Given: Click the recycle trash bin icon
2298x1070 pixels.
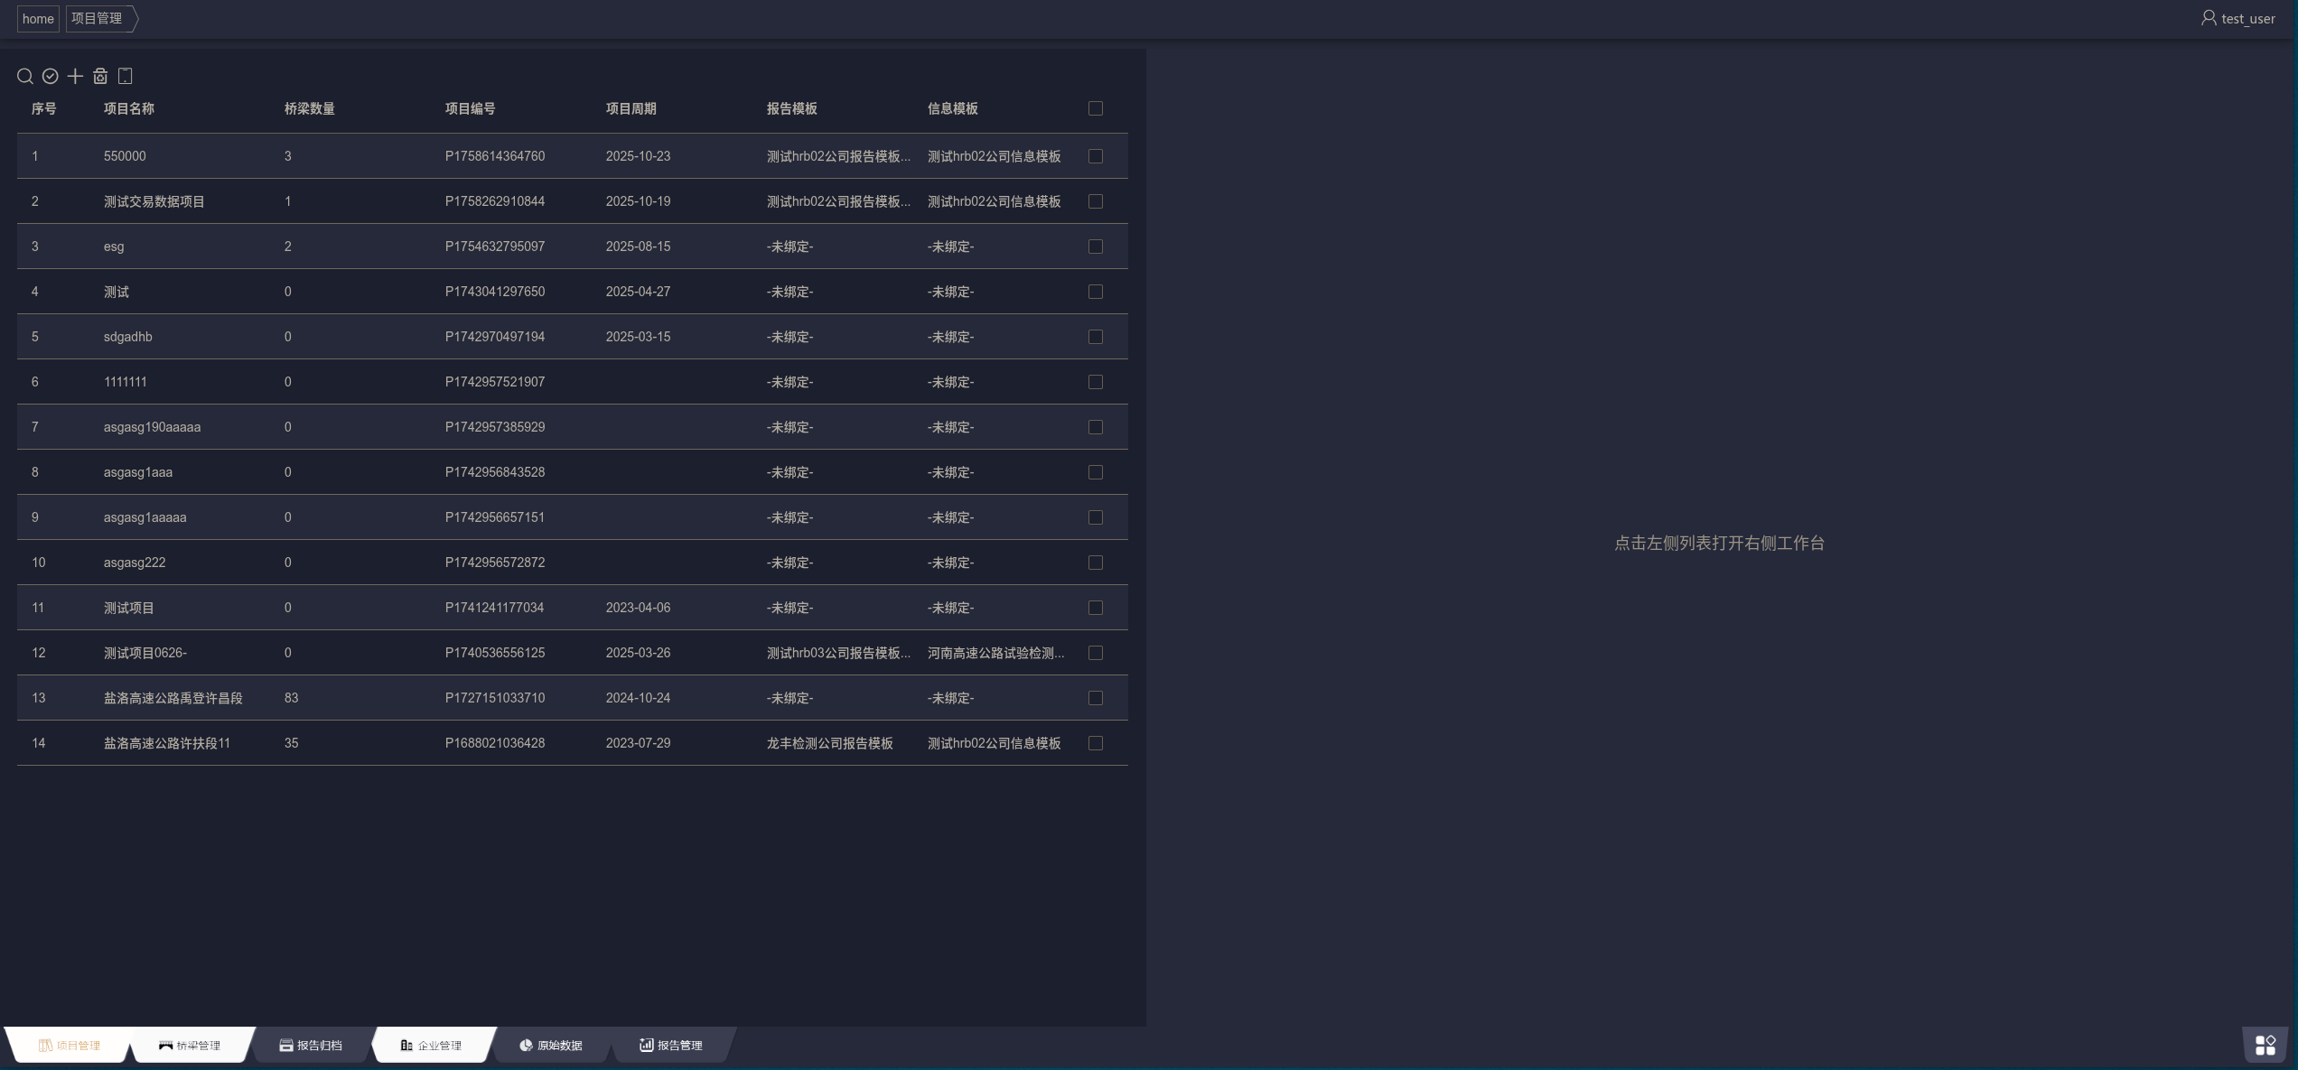Looking at the screenshot, I should [x=100, y=77].
